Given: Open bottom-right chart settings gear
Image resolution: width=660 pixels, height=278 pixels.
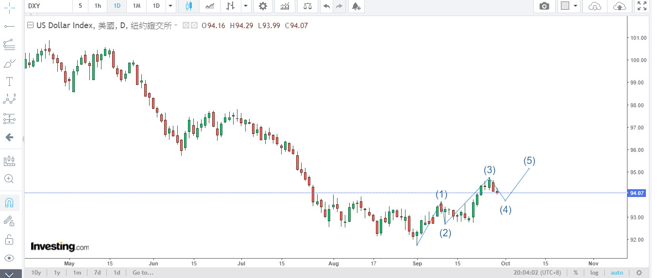Looking at the screenshot, I should tap(640, 273).
